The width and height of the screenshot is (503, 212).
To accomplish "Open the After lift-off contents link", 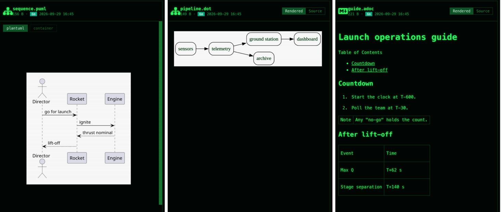I will [370, 70].
